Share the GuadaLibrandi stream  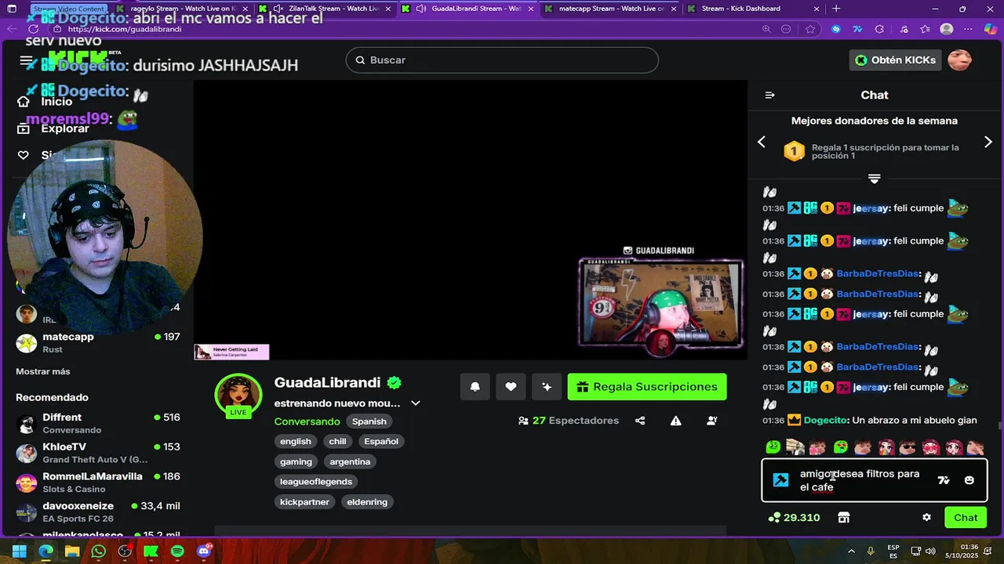tap(640, 421)
